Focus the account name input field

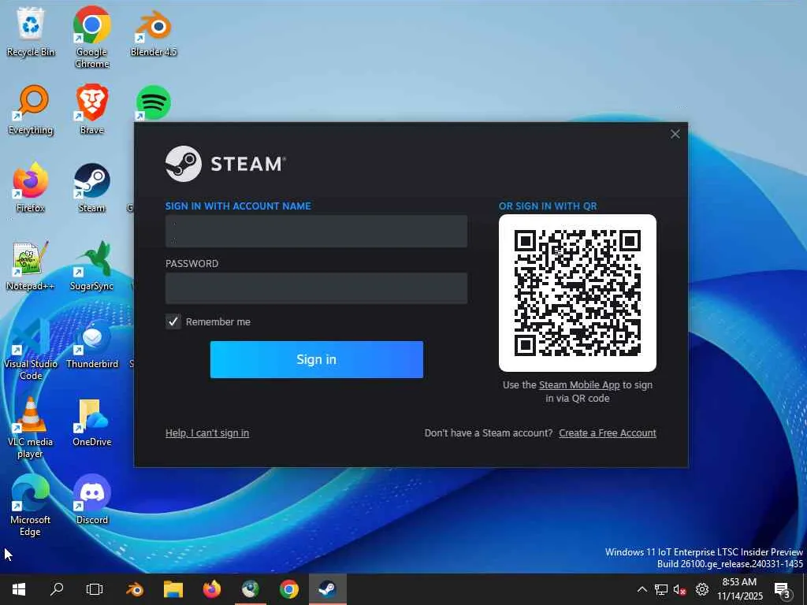[x=316, y=232]
